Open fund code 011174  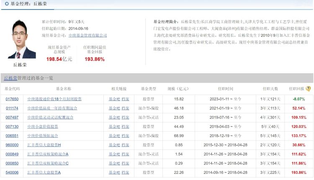12,108
